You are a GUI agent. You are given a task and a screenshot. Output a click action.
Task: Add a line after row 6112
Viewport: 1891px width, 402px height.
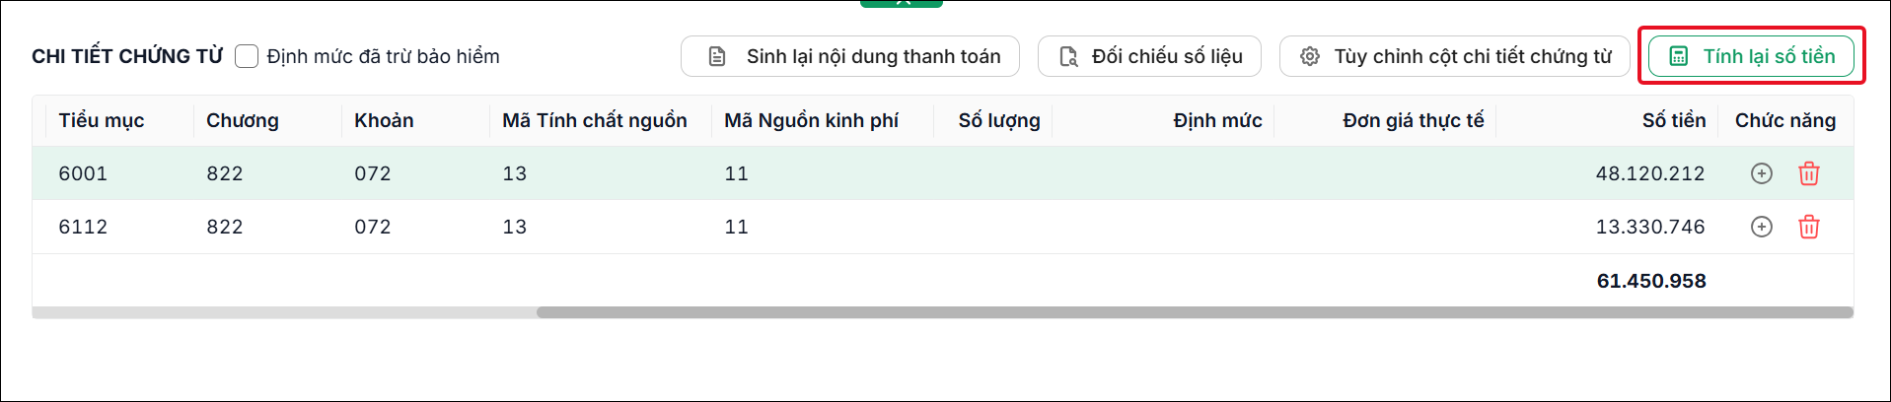click(x=1761, y=227)
